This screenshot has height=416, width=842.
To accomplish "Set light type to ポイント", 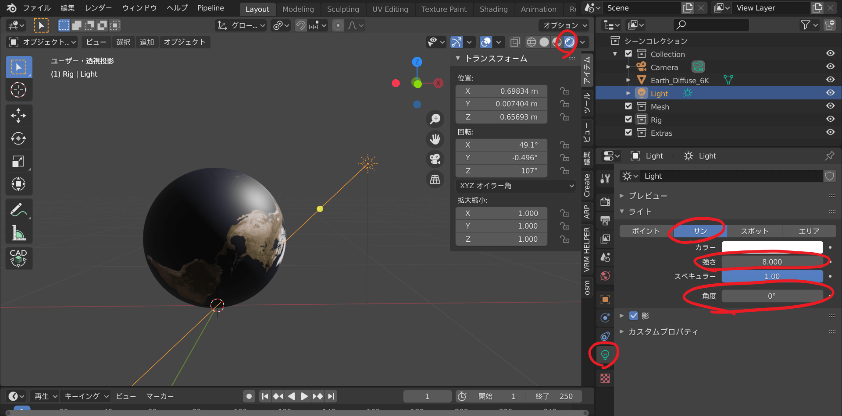I will (646, 231).
